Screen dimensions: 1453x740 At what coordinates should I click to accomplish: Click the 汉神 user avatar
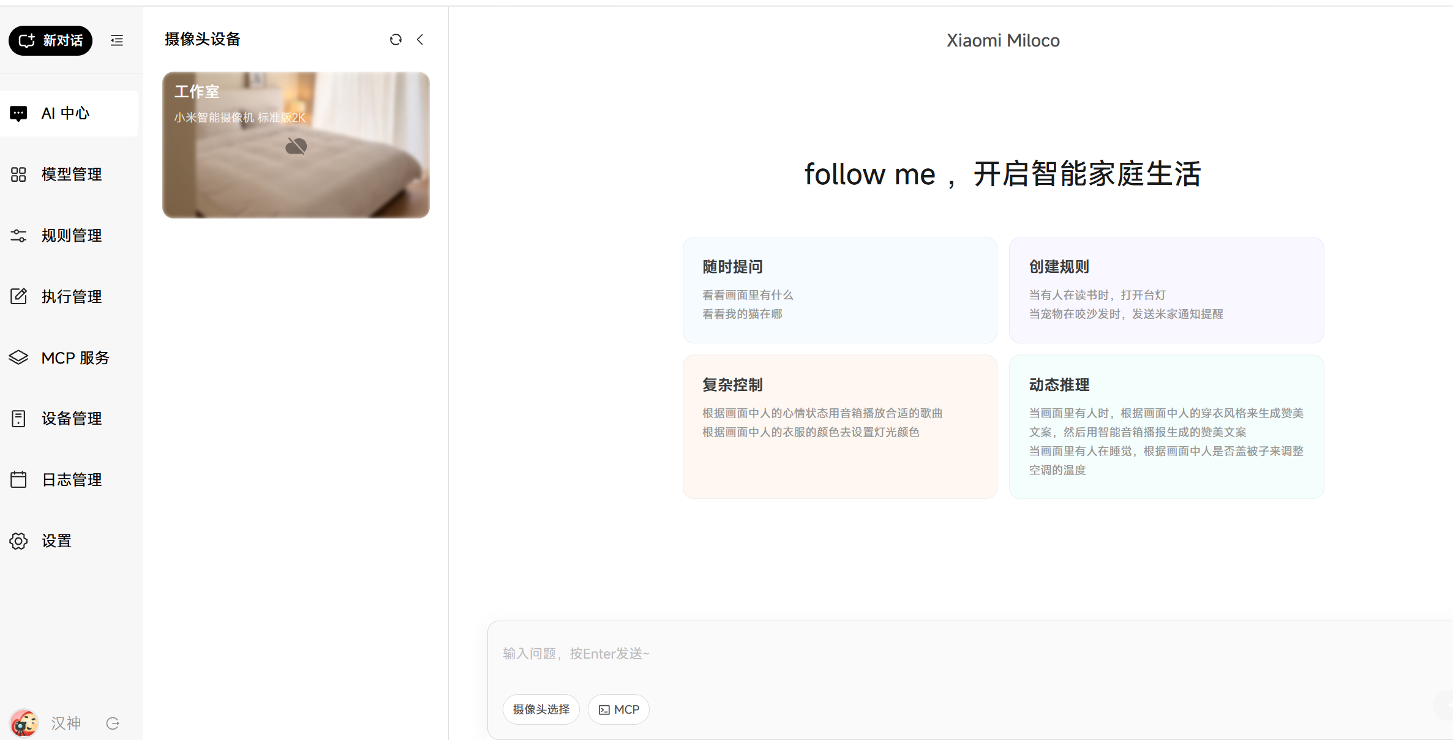click(x=24, y=723)
